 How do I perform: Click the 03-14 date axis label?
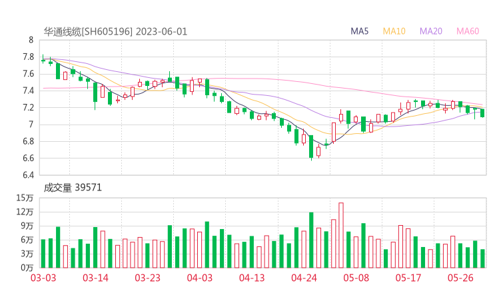pyautogui.click(x=95, y=278)
